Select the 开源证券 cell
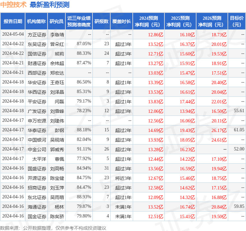Image resolution: width=246 pixels, height=231 pixels. 37,178
